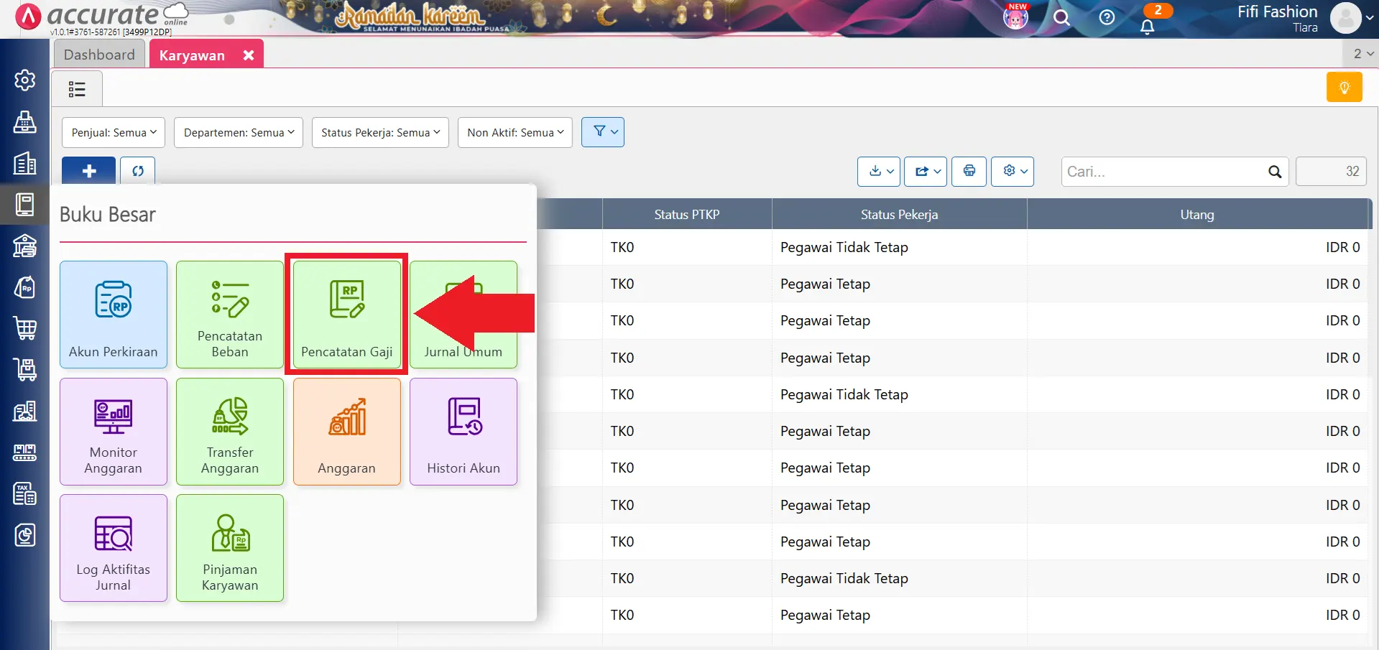Switch to the Dashboard tab
Screen dimensions: 1379x650
pyautogui.click(x=99, y=55)
